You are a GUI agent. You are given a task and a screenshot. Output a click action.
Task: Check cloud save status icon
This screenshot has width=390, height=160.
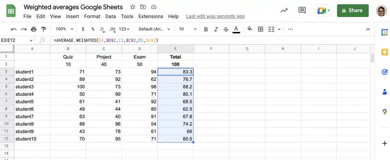click(154, 7)
